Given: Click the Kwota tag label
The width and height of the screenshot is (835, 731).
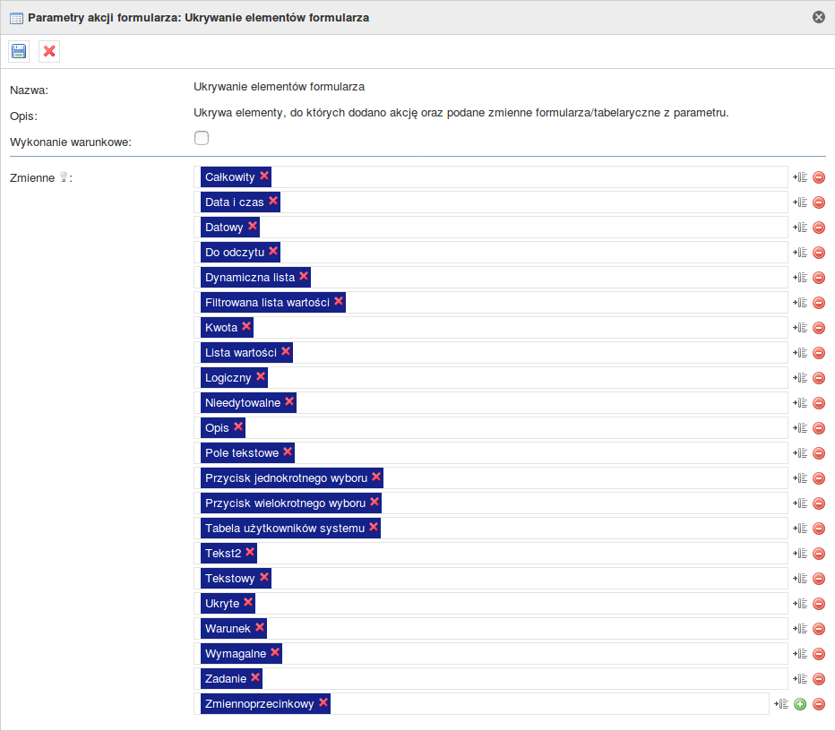Looking at the screenshot, I should tap(221, 328).
